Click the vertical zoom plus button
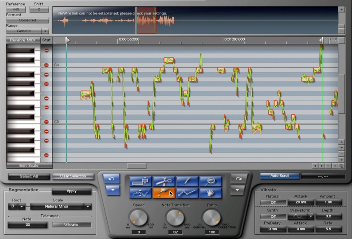Image resolution: width=352 pixels, height=239 pixels. (x=341, y=160)
